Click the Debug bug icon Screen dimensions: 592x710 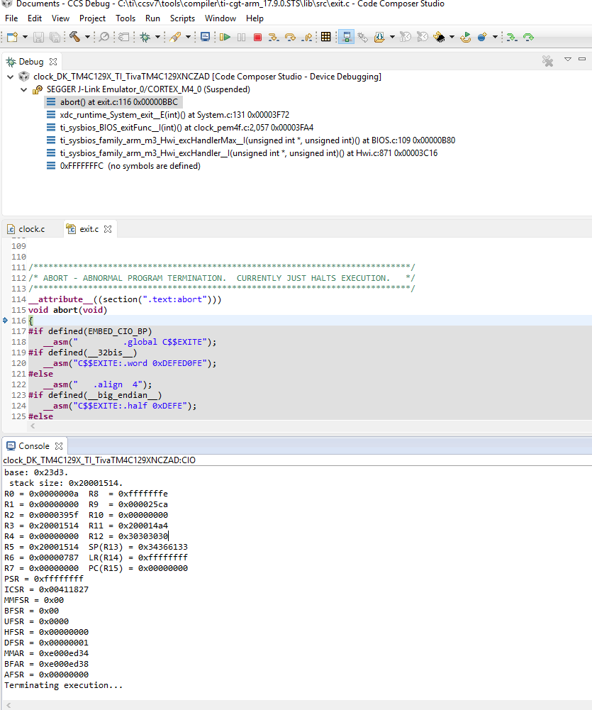coord(145,37)
